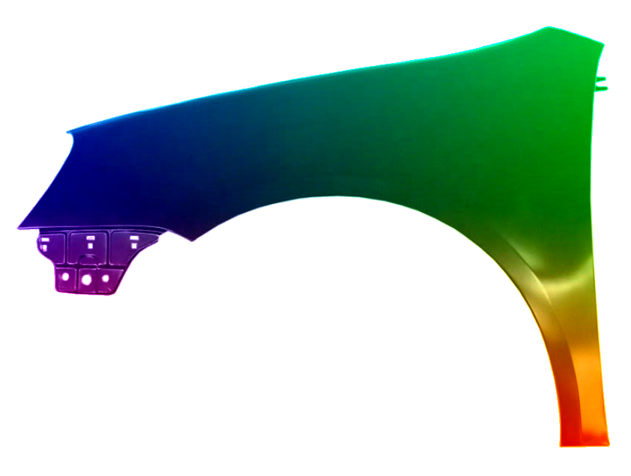This screenshot has width=631, height=476.
Task: Click the black space inside the wheel arch
Action: coord(337,337)
